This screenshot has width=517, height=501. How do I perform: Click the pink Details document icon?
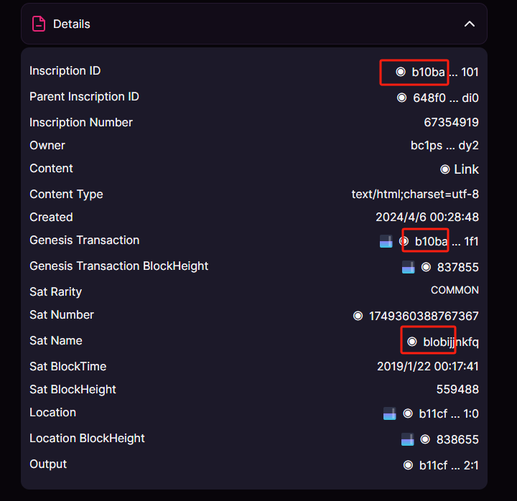coord(39,24)
